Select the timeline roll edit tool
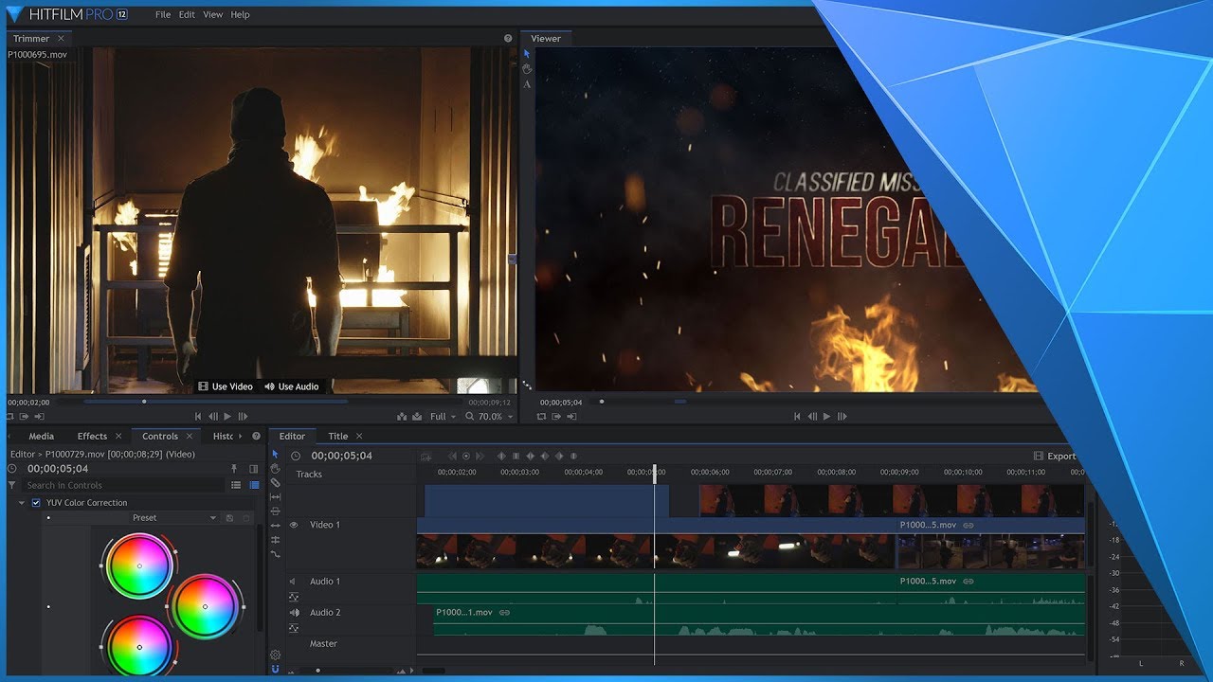 pyautogui.click(x=275, y=540)
